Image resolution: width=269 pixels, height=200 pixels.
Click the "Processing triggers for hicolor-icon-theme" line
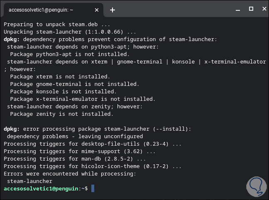92,166
